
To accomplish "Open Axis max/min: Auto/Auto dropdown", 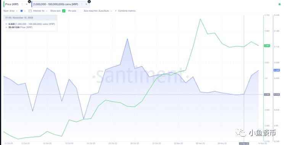I will point(98,11).
